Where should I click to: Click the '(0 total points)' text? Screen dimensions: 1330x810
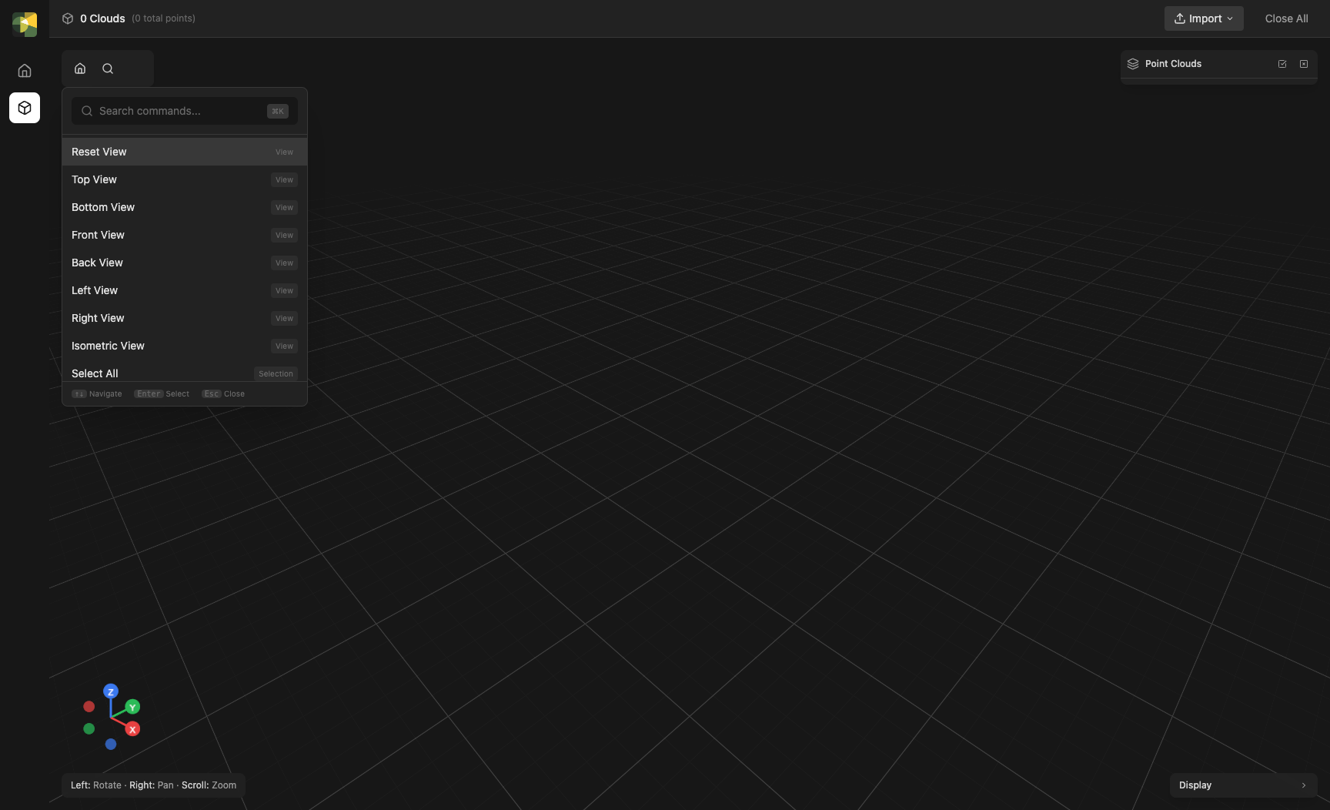(x=163, y=18)
